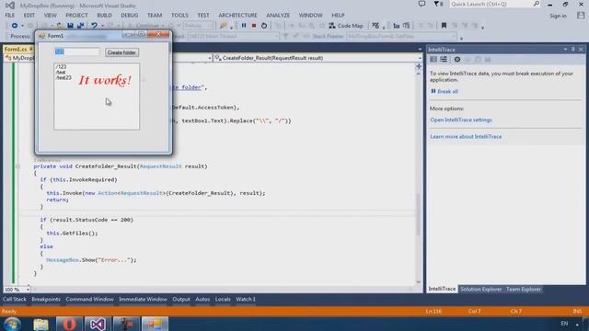This screenshot has height=331, width=589.
Task: Open the Locals tab
Action: [223, 299]
